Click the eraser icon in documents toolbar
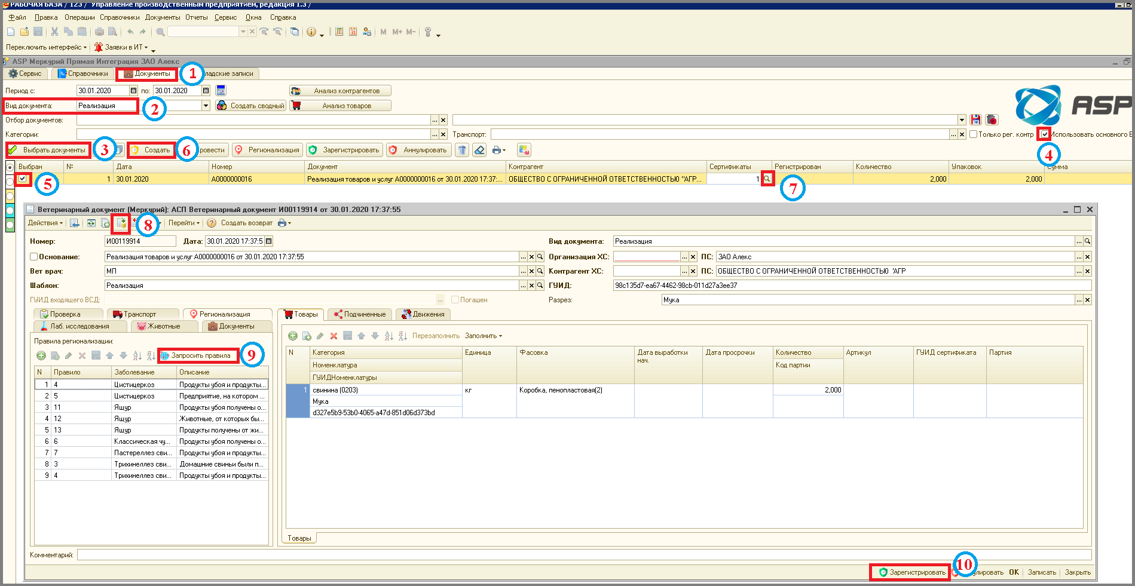The width and height of the screenshot is (1135, 586). tap(479, 150)
